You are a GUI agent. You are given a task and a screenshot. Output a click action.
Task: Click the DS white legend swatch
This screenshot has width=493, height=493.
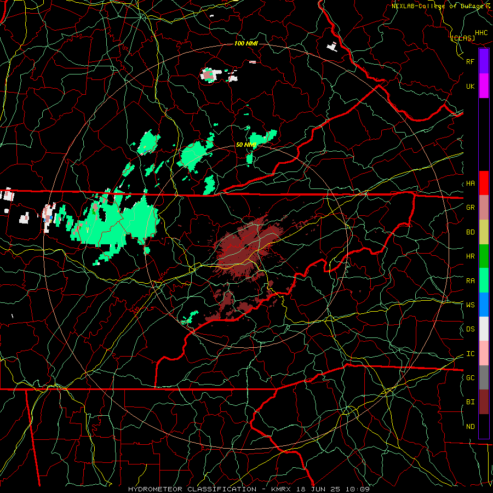click(484, 329)
